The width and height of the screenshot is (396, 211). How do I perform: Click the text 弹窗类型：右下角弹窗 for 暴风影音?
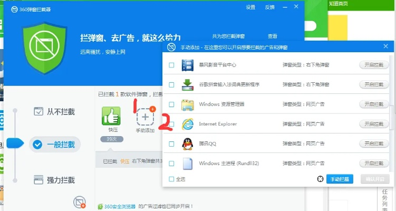pyautogui.click(x=306, y=65)
